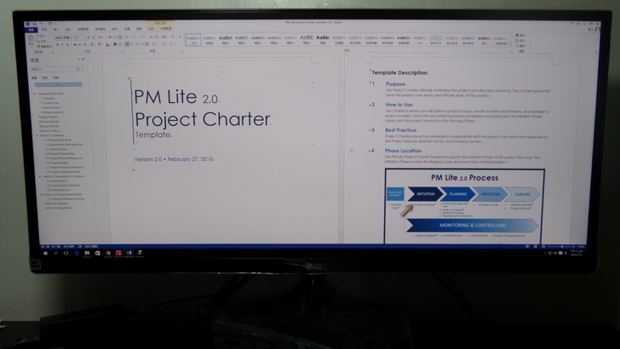Select Align Left paragraph alignment
This screenshot has width=620, height=349.
(x=127, y=44)
